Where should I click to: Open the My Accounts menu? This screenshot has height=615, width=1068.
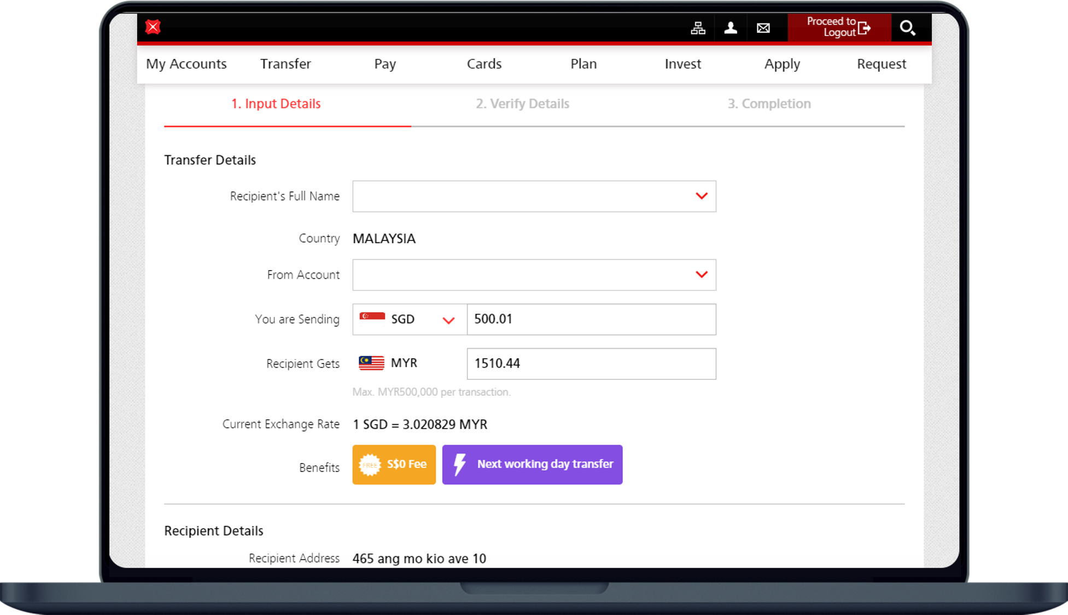[x=186, y=64]
